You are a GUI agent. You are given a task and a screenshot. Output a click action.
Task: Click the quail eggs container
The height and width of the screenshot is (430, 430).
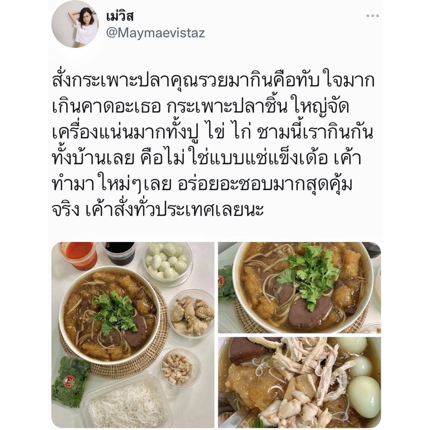point(167,262)
